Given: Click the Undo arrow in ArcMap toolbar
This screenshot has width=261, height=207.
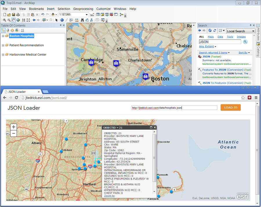Looking at the screenshot, I should coord(43,15).
